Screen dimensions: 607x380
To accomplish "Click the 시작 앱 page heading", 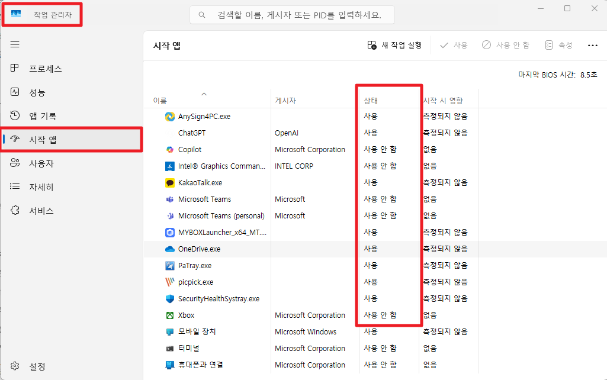I will [167, 46].
